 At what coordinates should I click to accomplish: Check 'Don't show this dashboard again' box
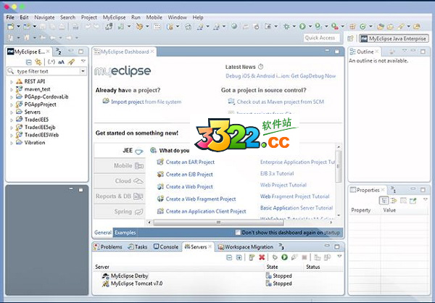point(238,233)
